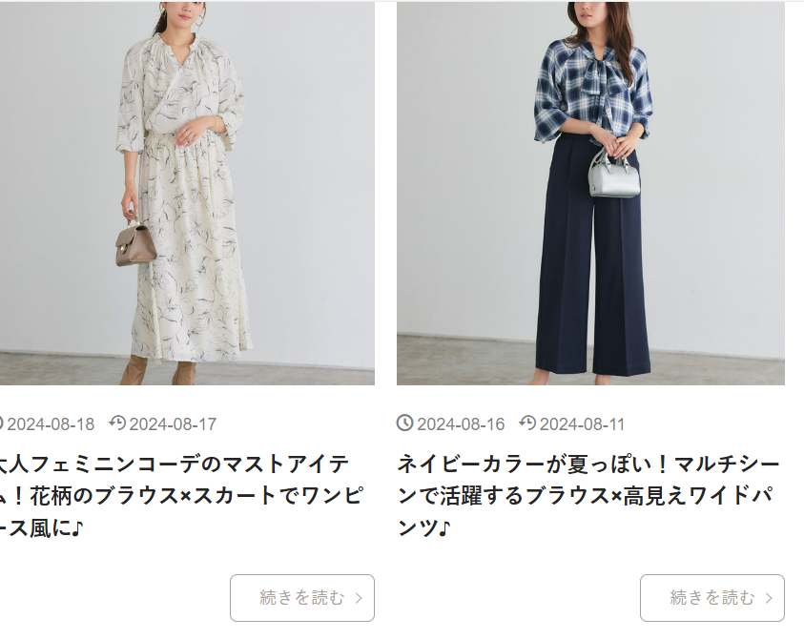Click the updated date 2024-08-17
The height and width of the screenshot is (640, 804).
(x=173, y=424)
